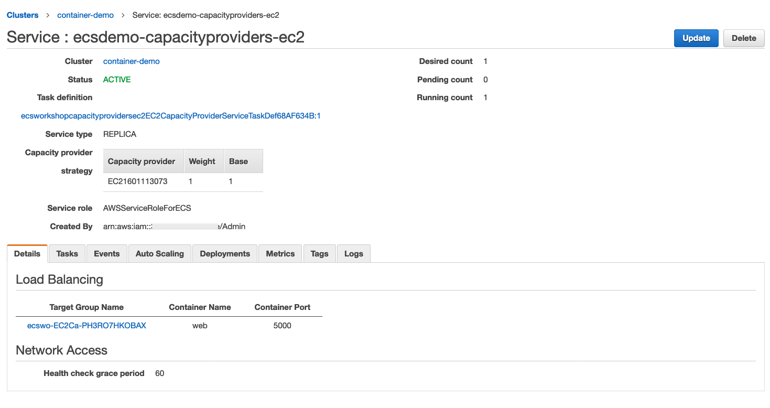Switch to the Deployments tab
The height and width of the screenshot is (408, 770).
tap(224, 253)
